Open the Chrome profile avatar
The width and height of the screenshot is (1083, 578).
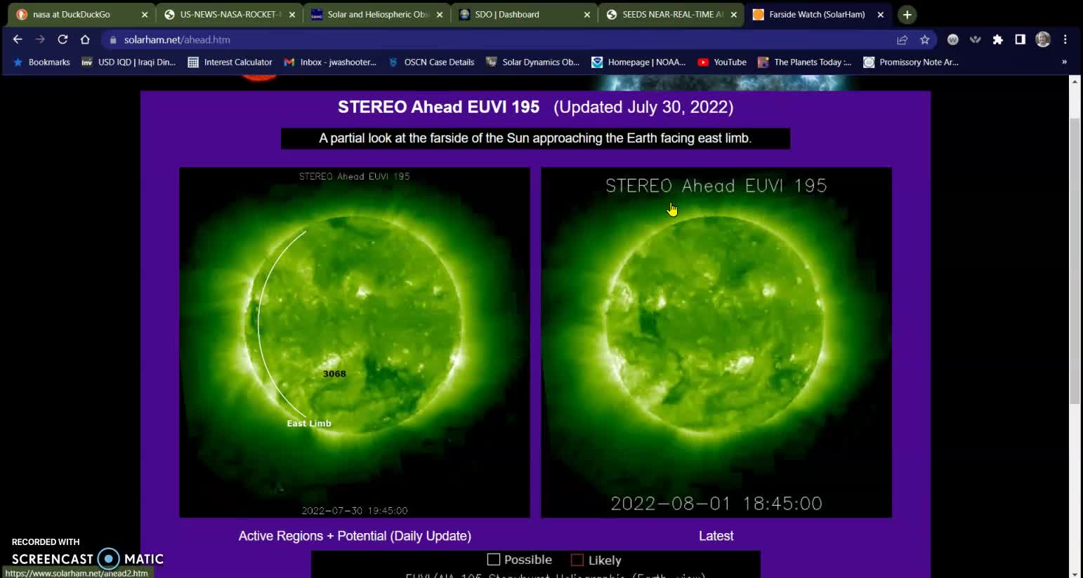tap(1043, 40)
